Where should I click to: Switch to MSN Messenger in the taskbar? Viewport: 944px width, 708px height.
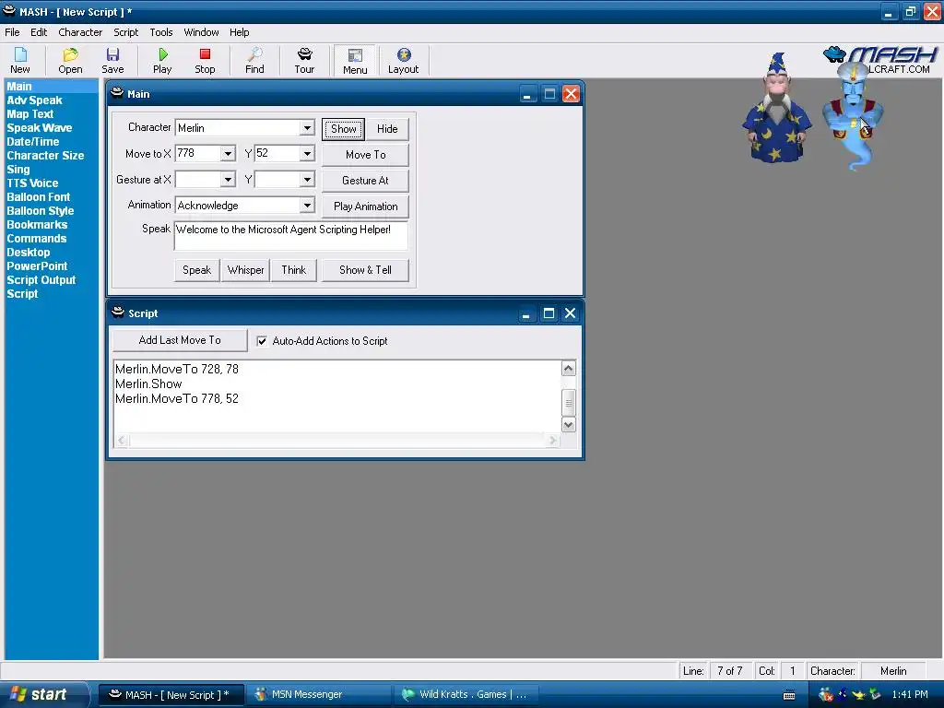coord(318,694)
